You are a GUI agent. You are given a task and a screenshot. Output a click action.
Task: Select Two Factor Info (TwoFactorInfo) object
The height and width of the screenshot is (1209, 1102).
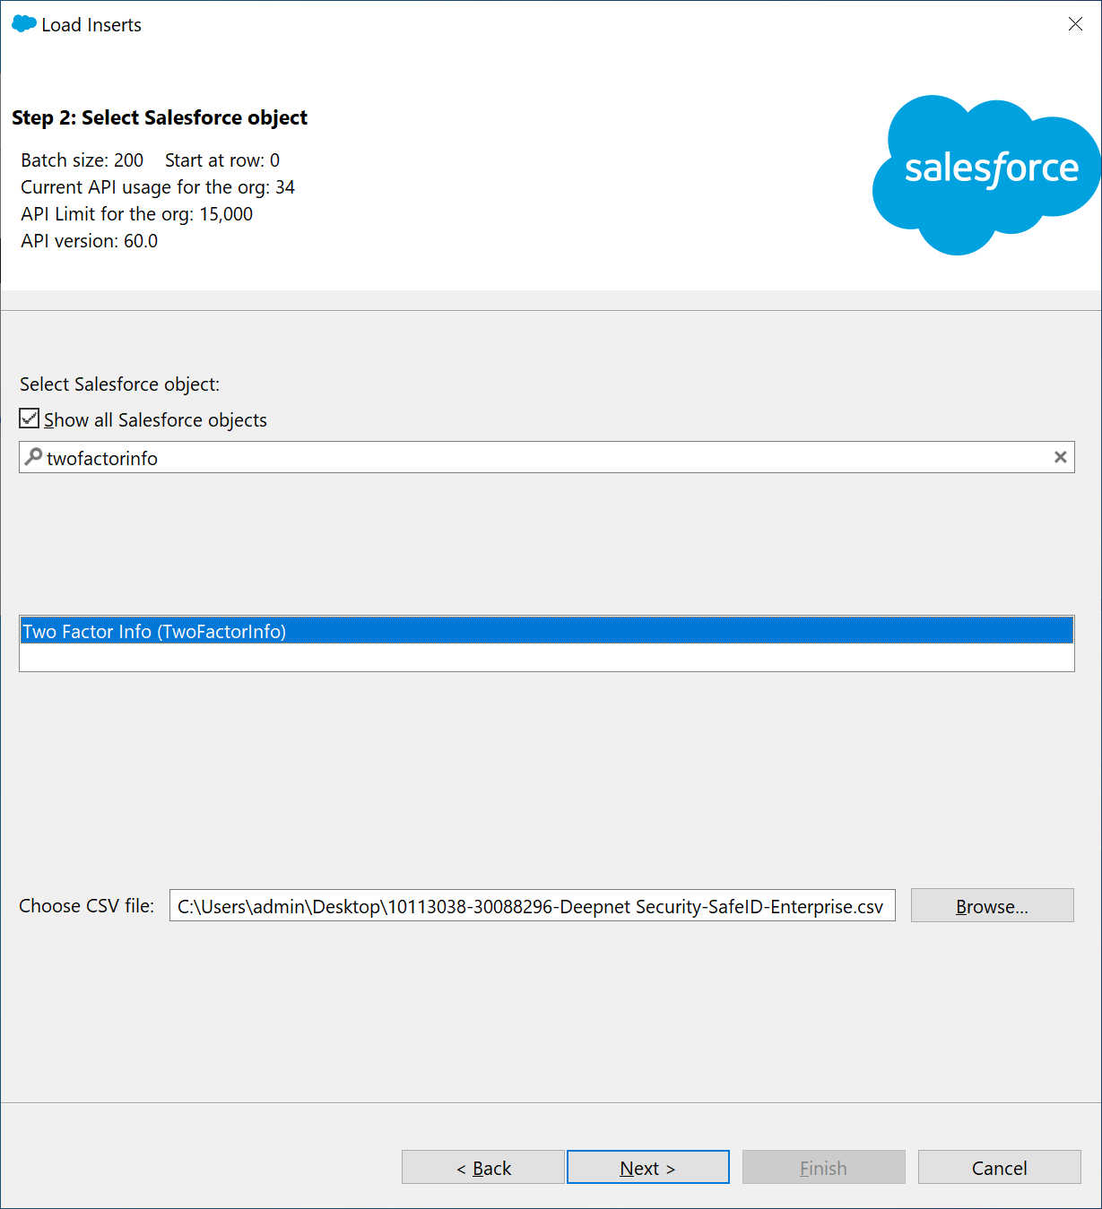547,631
